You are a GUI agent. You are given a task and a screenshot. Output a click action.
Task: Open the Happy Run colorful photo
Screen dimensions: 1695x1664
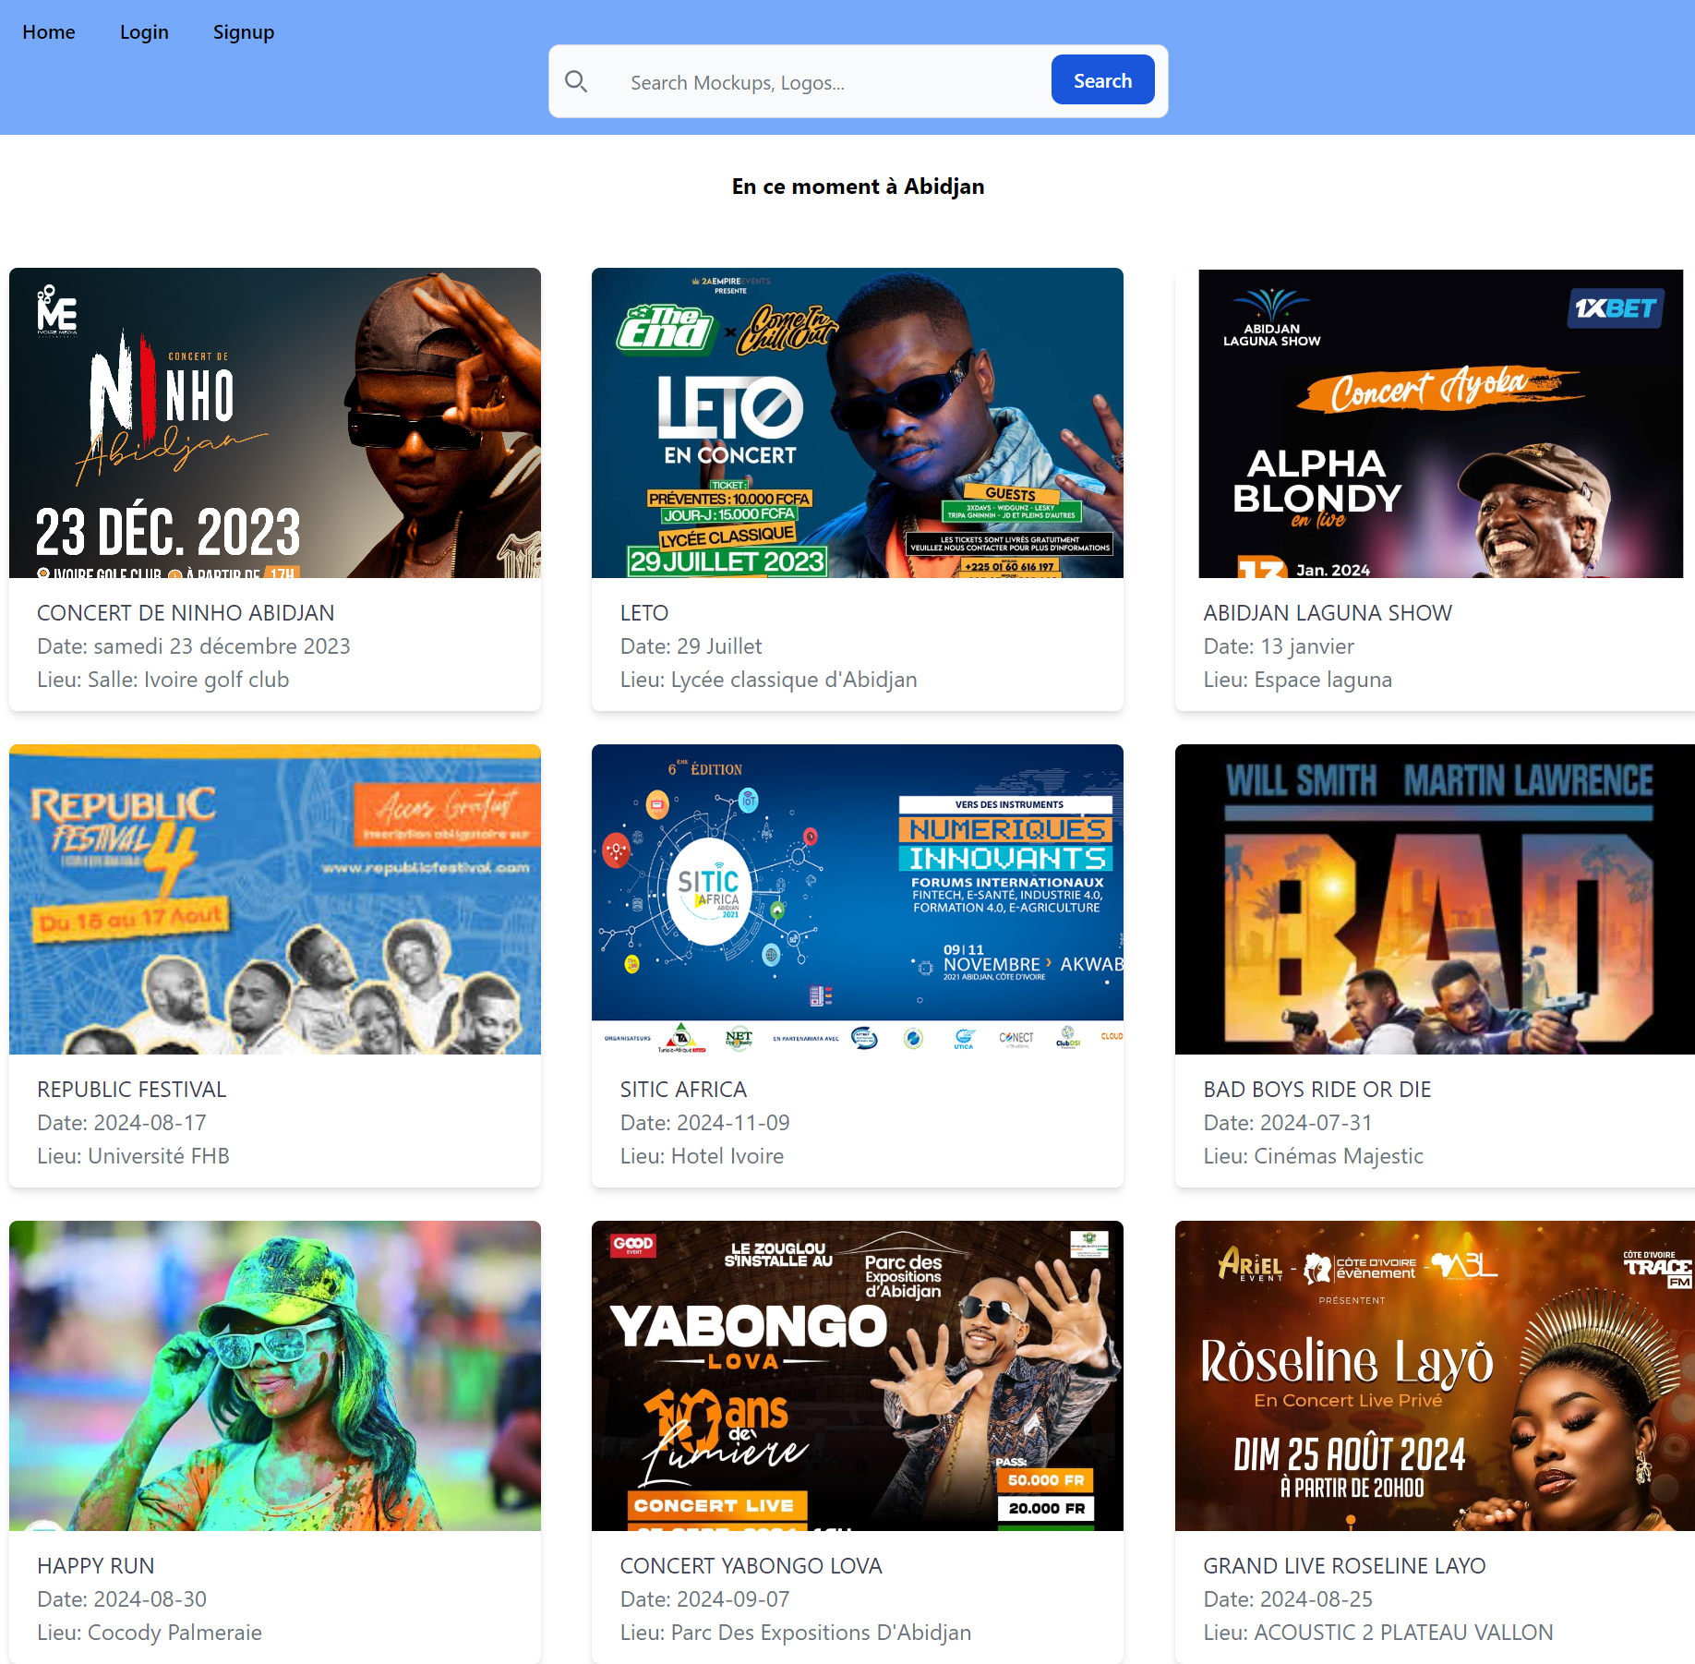[x=275, y=1376]
